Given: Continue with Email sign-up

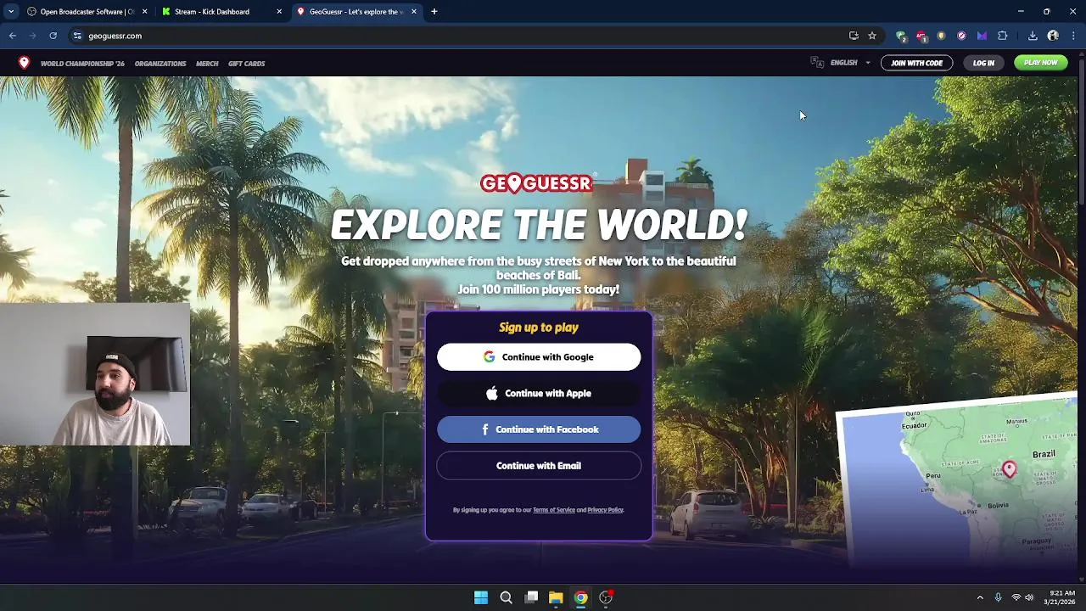Looking at the screenshot, I should coord(539,466).
